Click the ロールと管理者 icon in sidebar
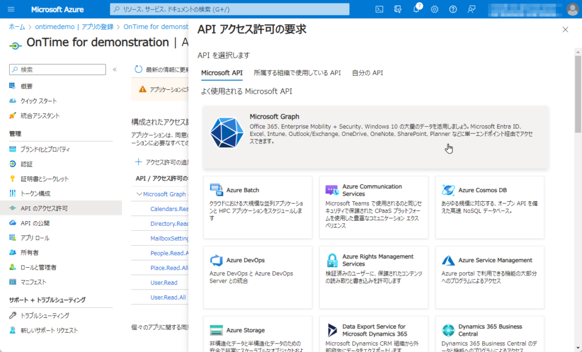This screenshot has height=352, width=582. point(13,267)
